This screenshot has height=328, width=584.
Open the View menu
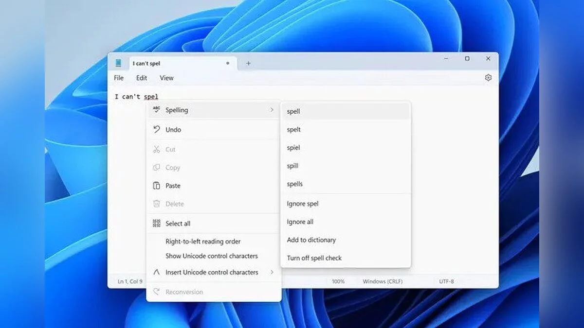166,78
